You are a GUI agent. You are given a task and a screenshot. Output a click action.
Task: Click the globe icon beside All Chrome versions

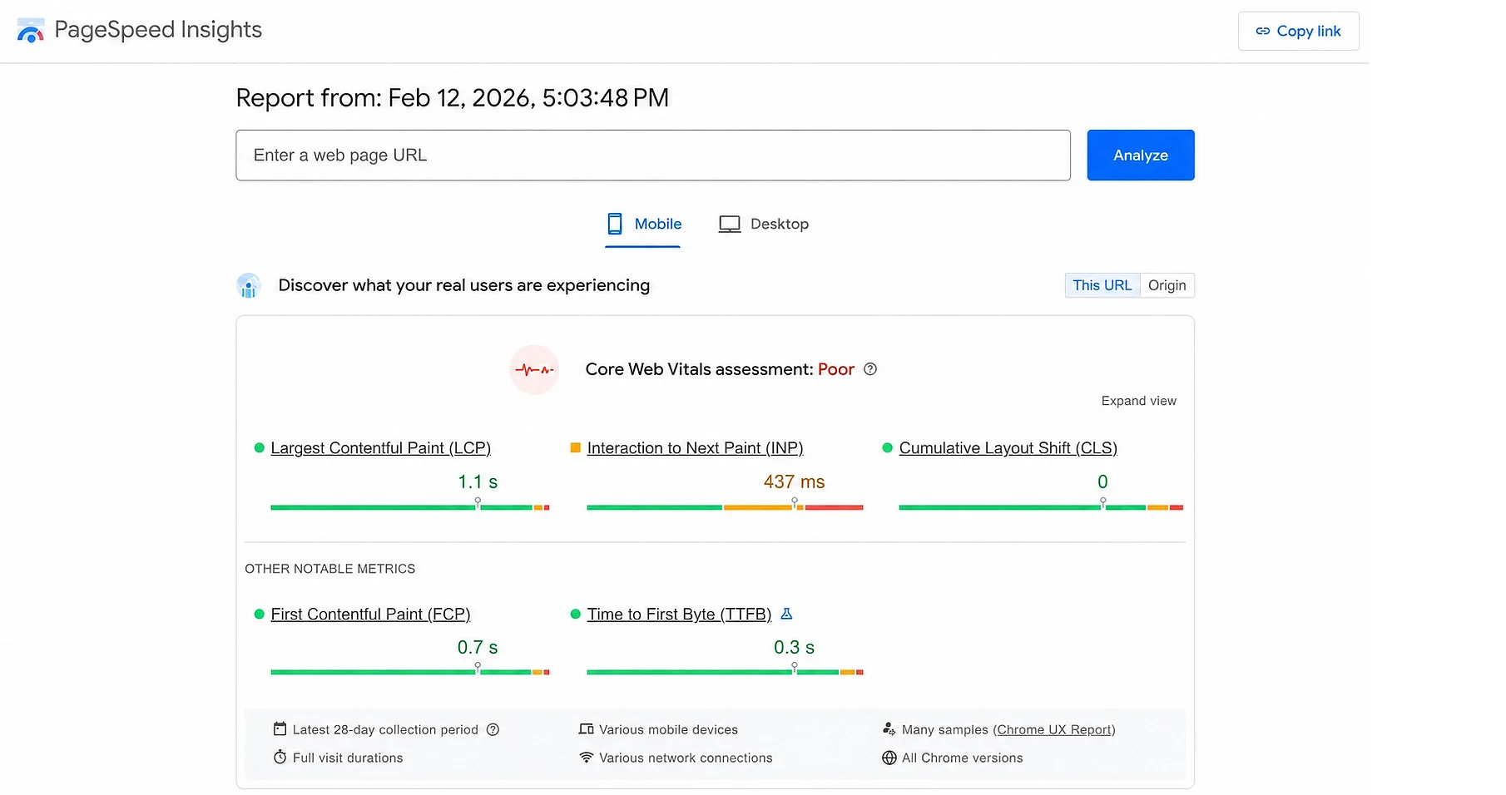click(x=889, y=758)
